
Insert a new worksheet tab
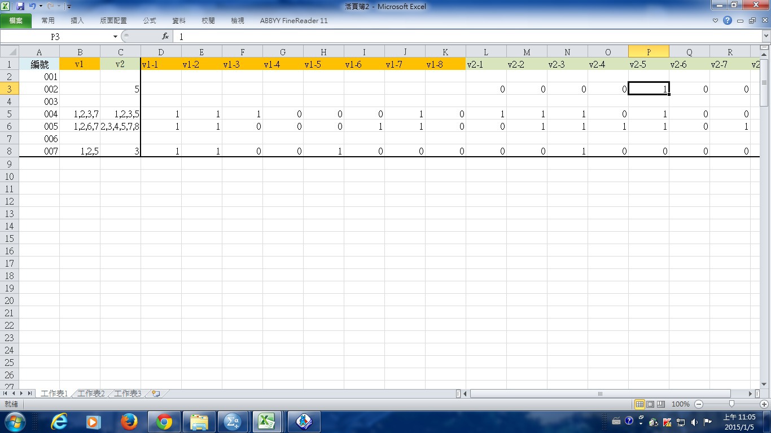[x=156, y=394]
